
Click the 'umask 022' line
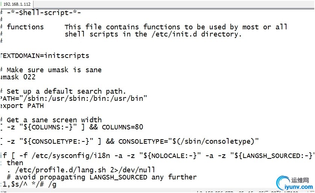[x=18, y=77]
